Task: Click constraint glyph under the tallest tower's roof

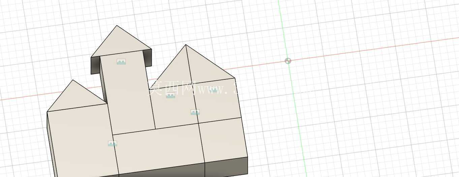Action: click(121, 62)
